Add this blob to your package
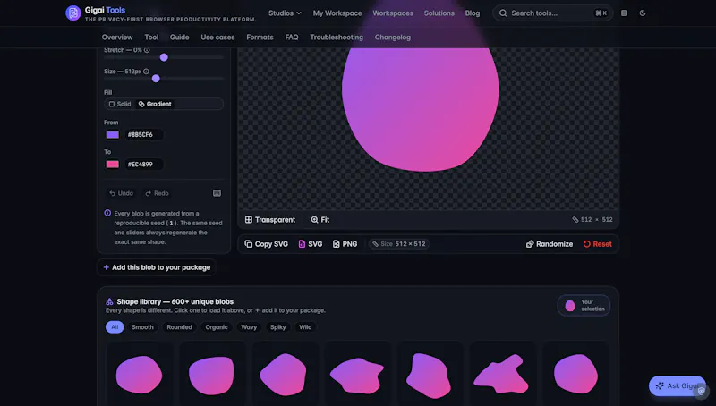716x406 pixels. [x=157, y=267]
